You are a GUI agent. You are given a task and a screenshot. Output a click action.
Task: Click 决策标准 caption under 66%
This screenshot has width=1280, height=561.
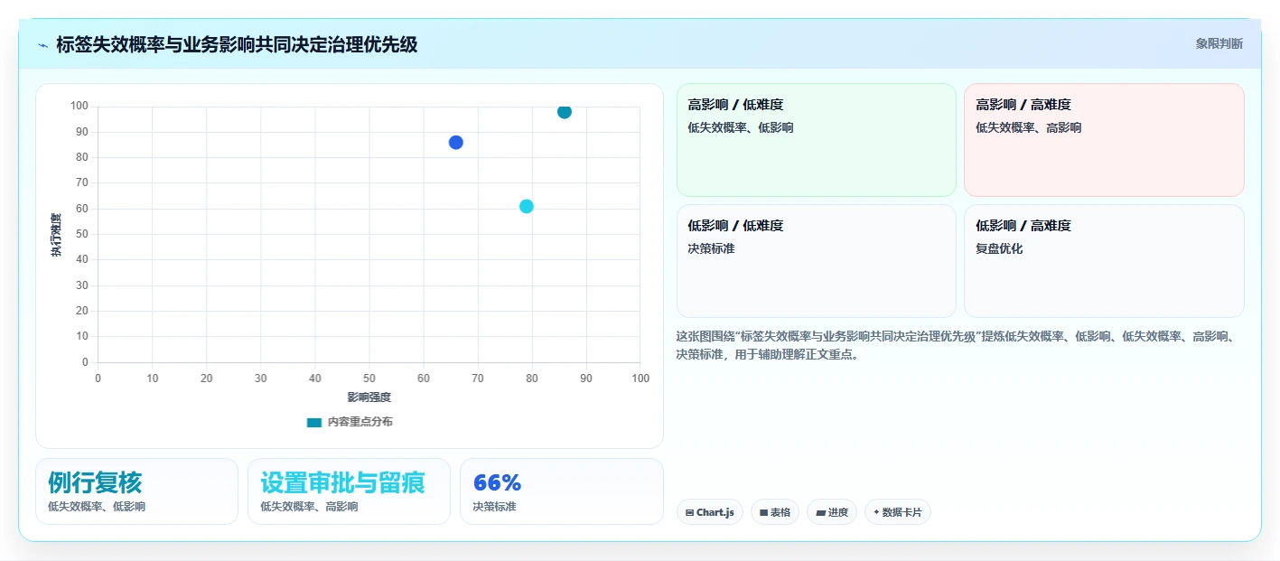coord(494,507)
